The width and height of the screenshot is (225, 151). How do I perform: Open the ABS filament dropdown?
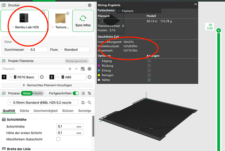click(71, 77)
